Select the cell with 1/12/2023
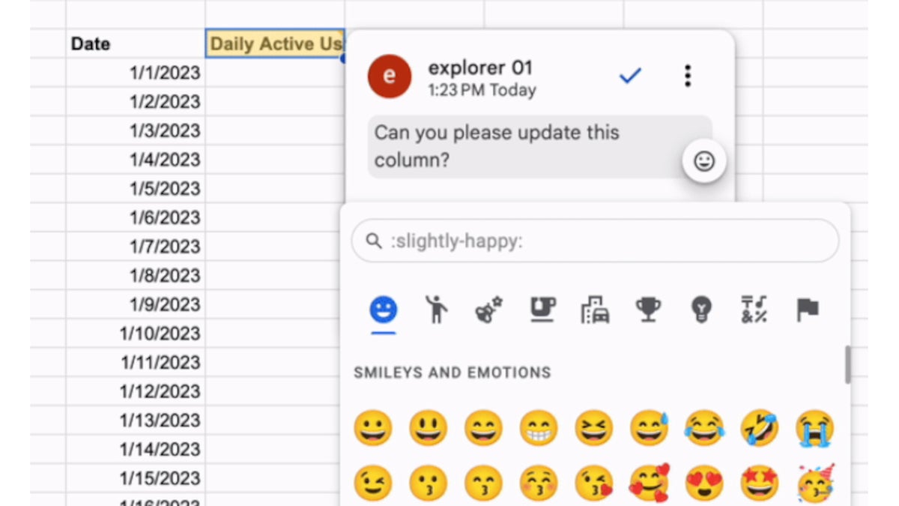 pyautogui.click(x=136, y=391)
